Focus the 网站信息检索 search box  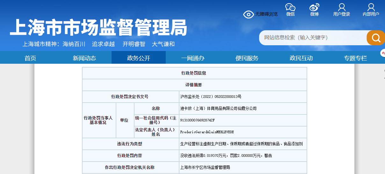point(312,38)
